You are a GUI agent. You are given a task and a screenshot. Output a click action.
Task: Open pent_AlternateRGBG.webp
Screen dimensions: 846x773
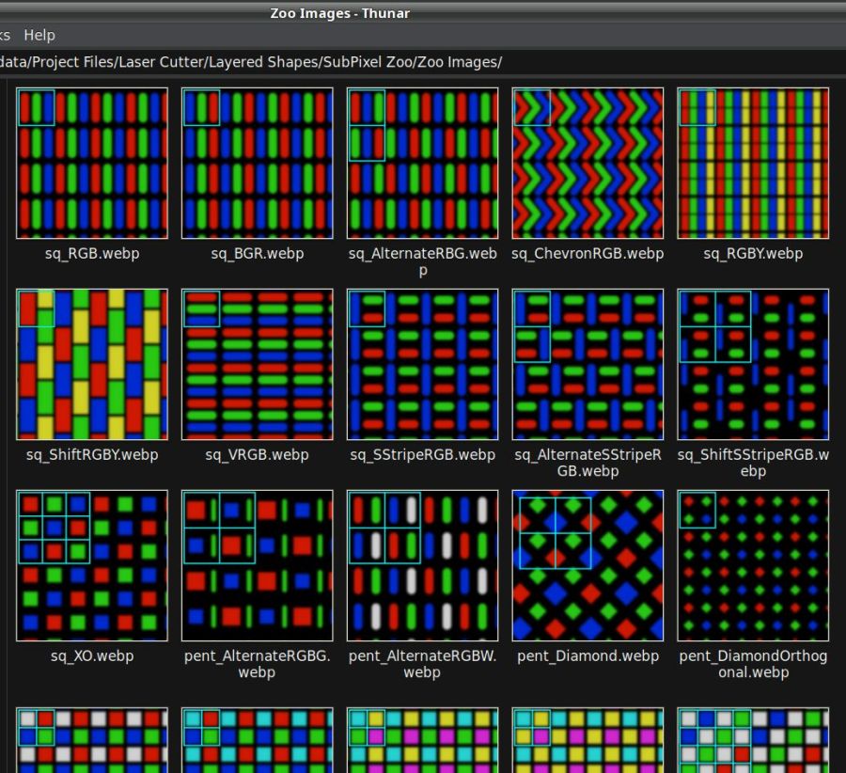257,564
